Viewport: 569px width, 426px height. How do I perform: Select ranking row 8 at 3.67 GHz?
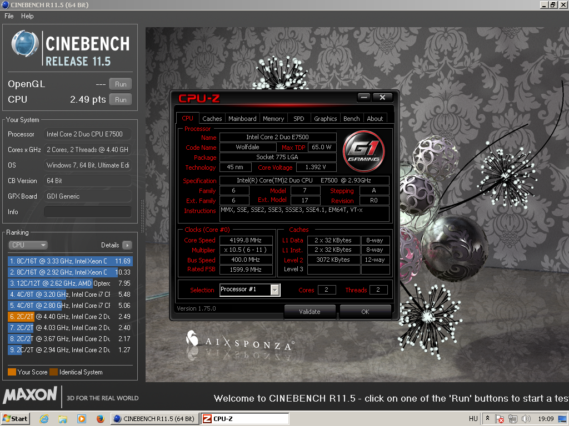(x=69, y=339)
